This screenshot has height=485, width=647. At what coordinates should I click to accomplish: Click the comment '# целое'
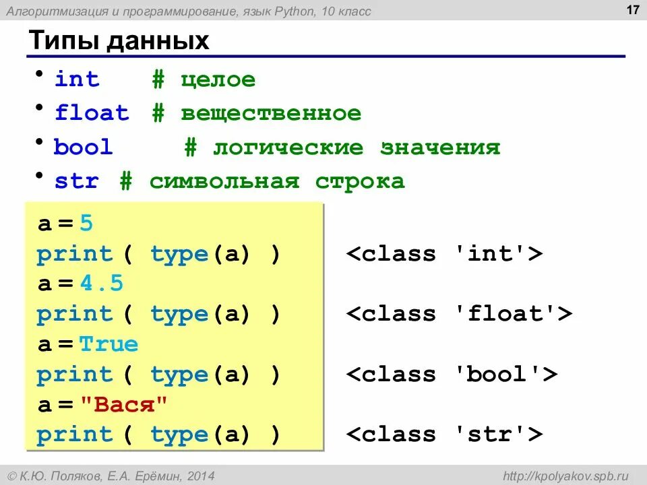pos(204,79)
